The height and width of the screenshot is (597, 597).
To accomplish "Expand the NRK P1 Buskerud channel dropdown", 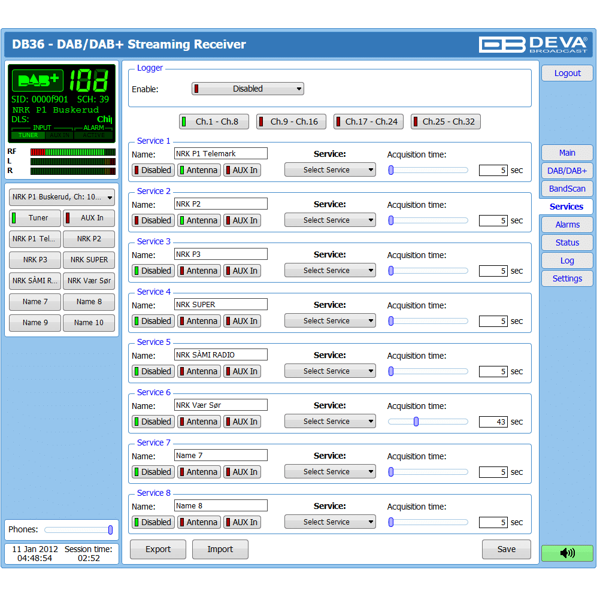I will pos(62,197).
